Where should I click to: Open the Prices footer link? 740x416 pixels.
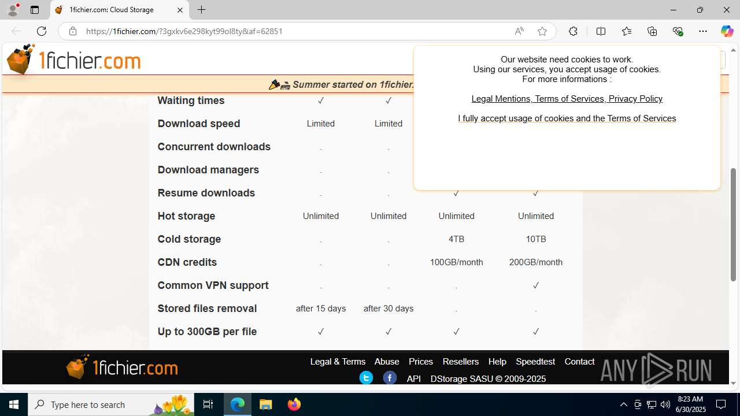tap(421, 361)
